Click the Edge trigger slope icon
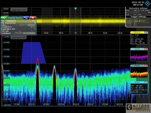Viewport: 151px width, 113px height. point(140,21)
